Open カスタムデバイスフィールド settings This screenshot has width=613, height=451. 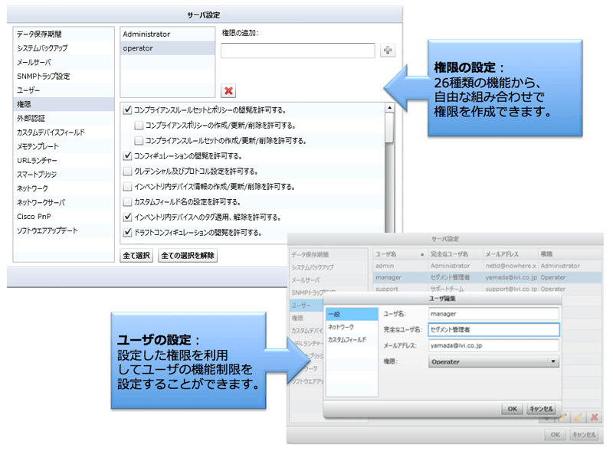tap(64, 132)
